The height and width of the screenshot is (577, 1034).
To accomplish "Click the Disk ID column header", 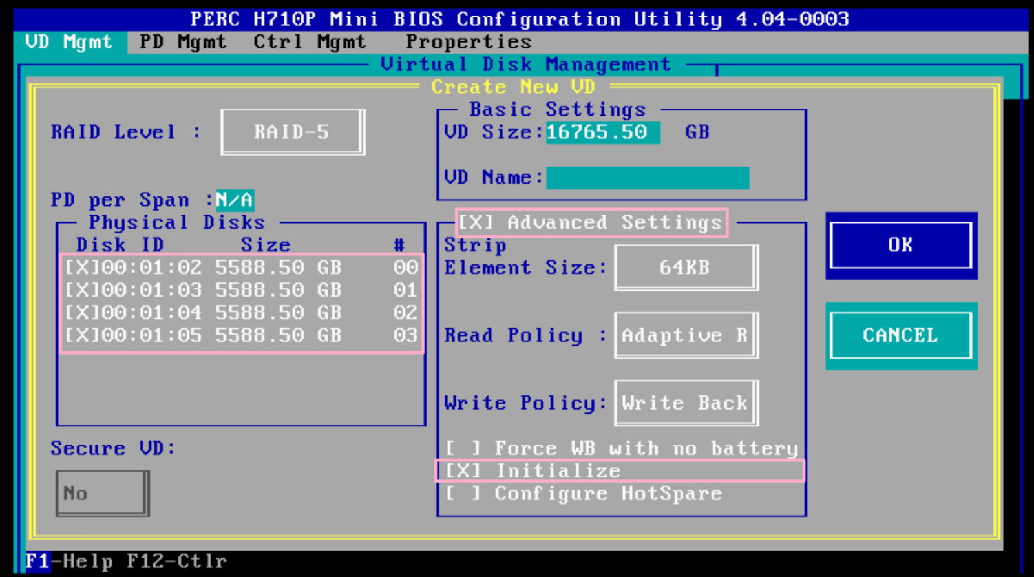I will pos(120,246).
